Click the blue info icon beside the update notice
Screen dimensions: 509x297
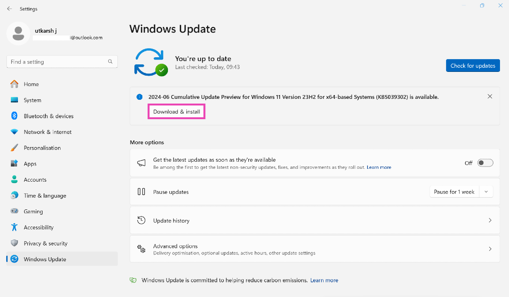(140, 97)
